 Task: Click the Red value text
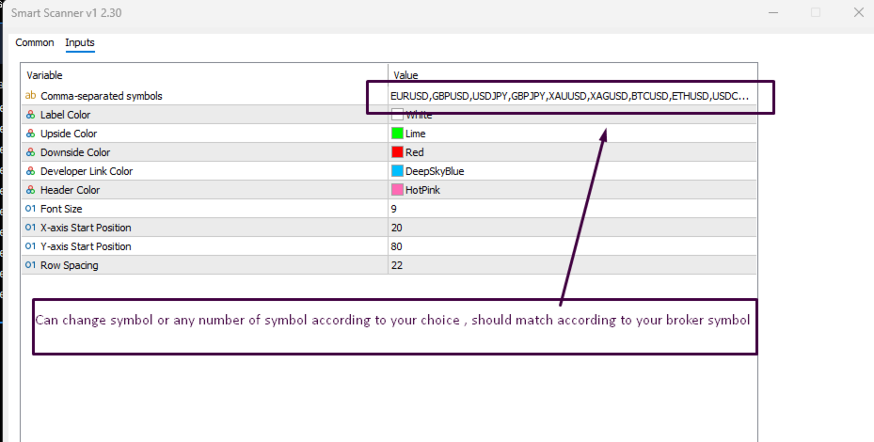pyautogui.click(x=415, y=152)
